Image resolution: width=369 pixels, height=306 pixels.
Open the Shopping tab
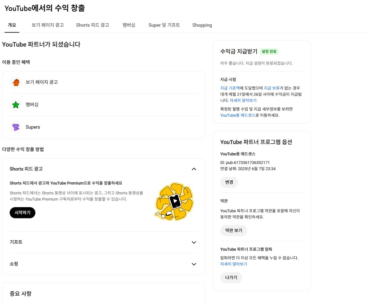pos(202,25)
